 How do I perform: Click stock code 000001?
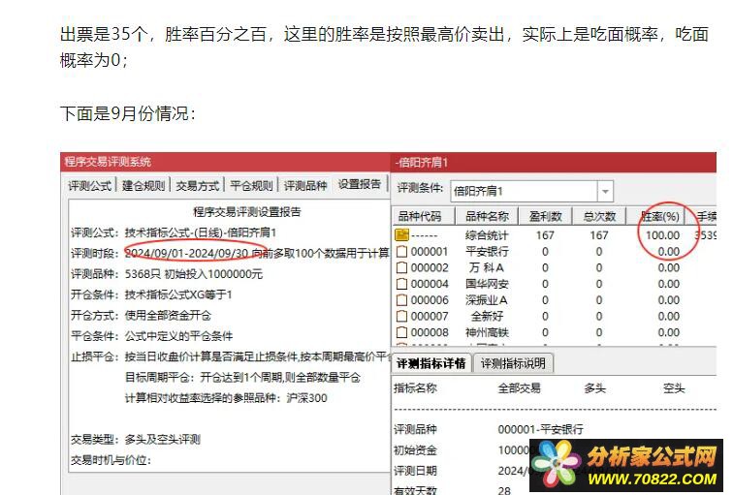click(430, 252)
